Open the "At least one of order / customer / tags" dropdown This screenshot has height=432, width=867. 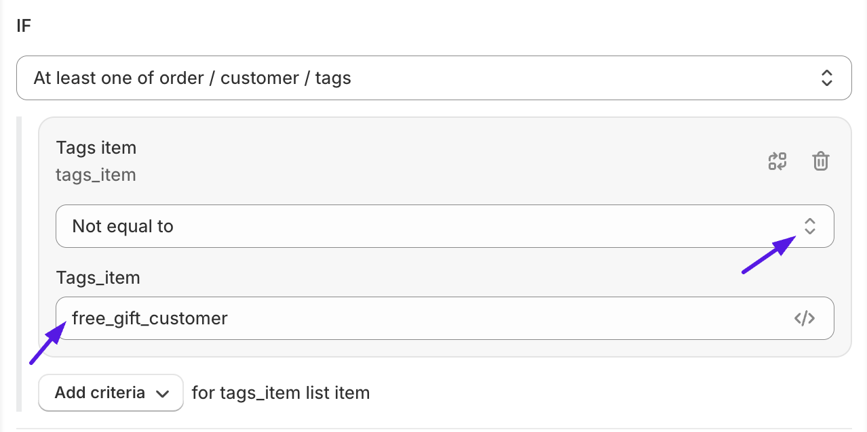(x=434, y=78)
